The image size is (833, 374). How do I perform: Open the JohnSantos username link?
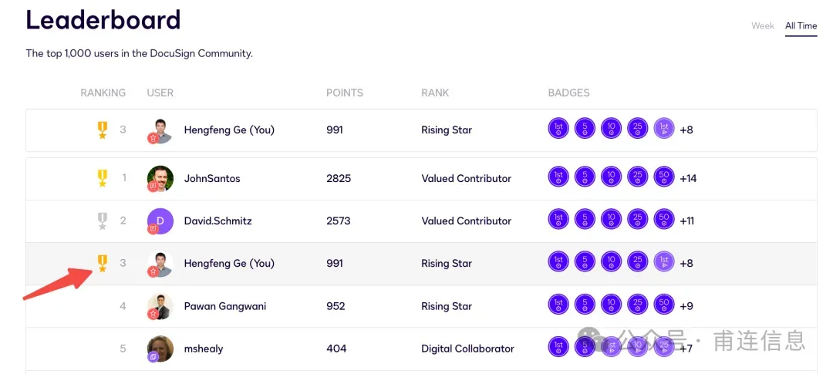[x=212, y=179]
